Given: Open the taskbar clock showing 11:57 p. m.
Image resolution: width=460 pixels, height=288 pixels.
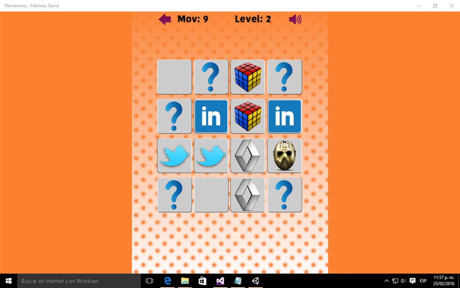Looking at the screenshot, I should (444, 281).
